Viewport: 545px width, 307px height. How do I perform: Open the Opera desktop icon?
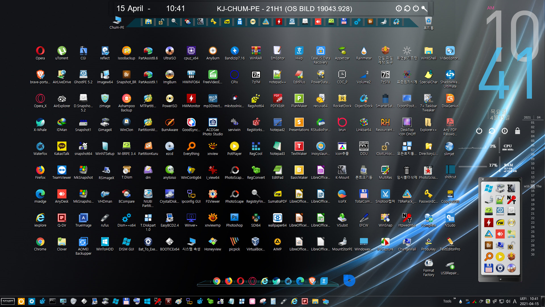tap(40, 53)
